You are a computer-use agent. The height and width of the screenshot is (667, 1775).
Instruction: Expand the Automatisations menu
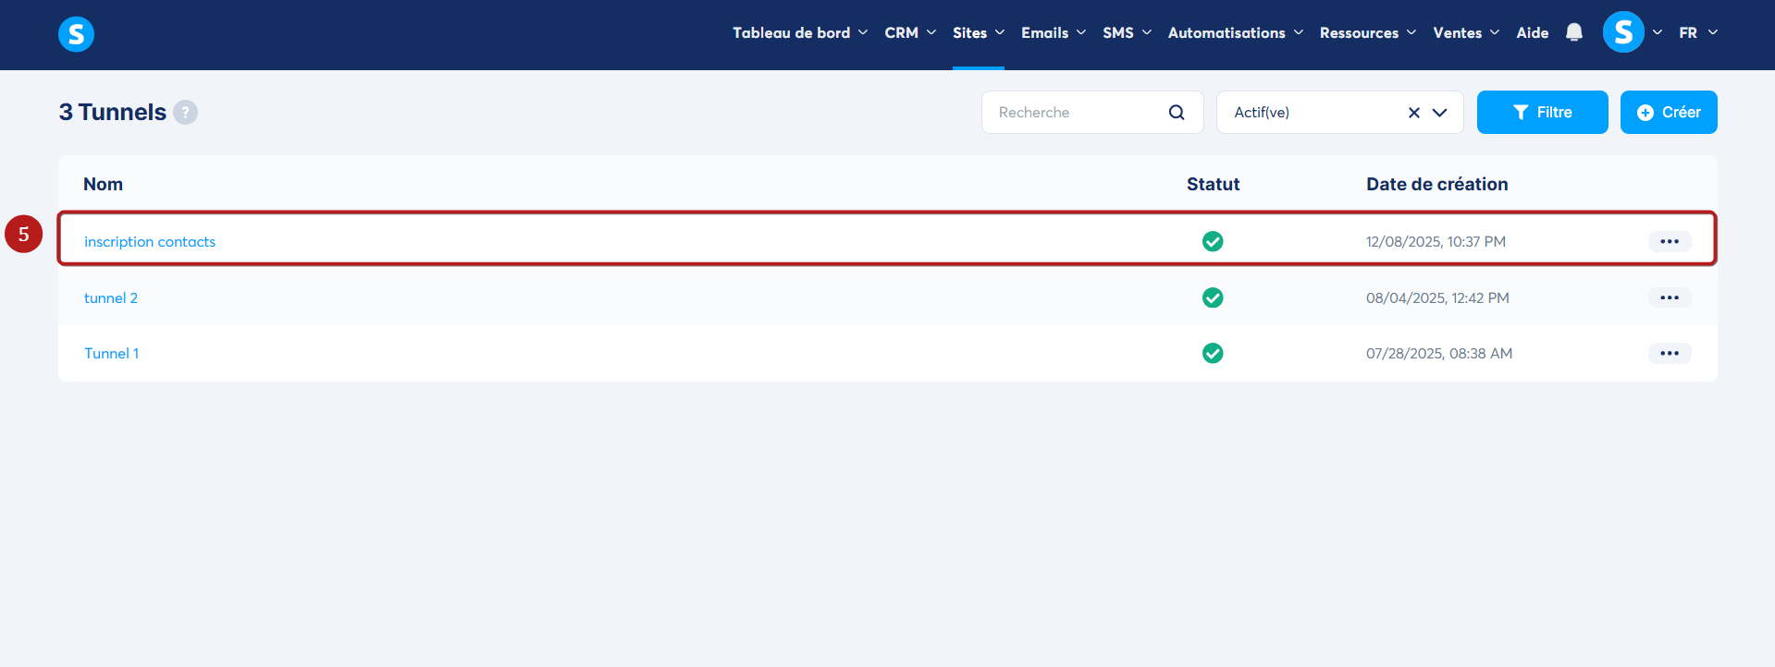coord(1236,32)
